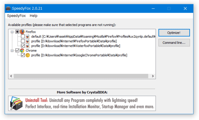The width and height of the screenshot is (199, 120).
Task: Uncheck the GoogleChromePortable profile checkbox
Action: [23, 55]
